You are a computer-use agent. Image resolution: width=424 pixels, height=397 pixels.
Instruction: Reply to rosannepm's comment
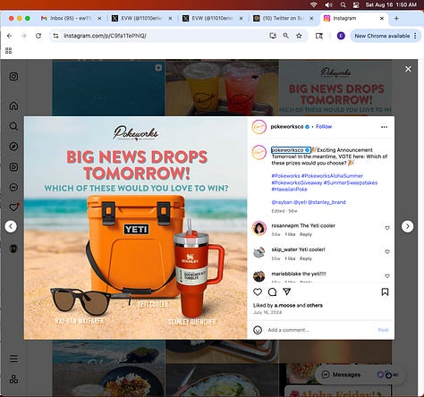point(306,234)
